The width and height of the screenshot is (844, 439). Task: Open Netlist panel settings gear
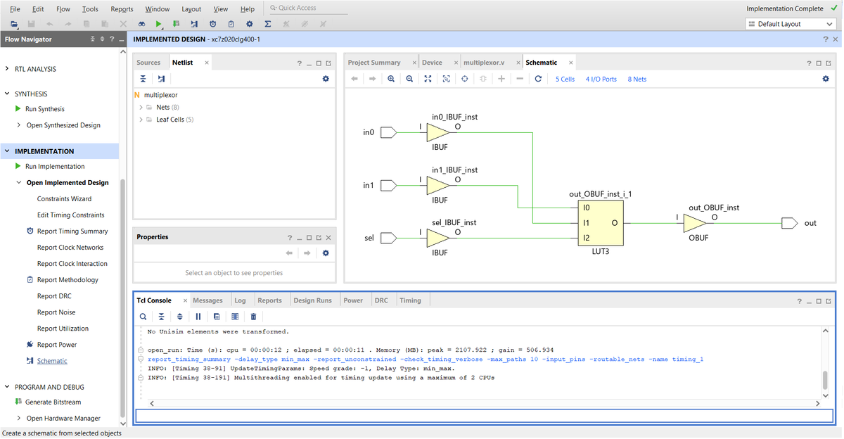pyautogui.click(x=326, y=79)
